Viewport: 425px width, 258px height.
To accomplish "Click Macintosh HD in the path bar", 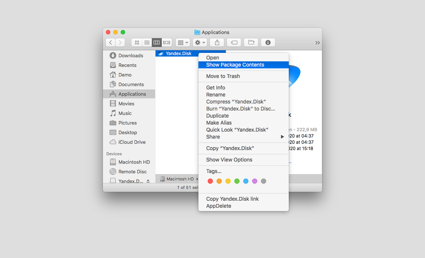I will tap(177, 179).
